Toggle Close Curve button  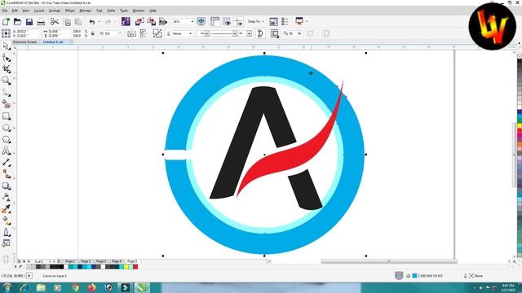coord(260,33)
